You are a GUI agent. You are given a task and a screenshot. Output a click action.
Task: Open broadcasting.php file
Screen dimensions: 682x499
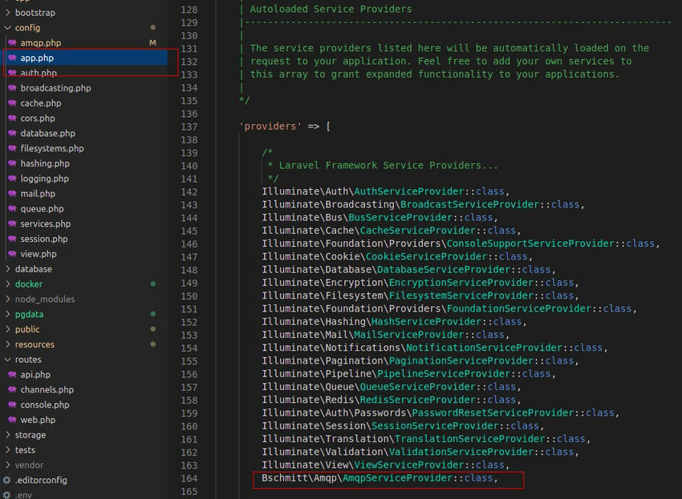[55, 88]
